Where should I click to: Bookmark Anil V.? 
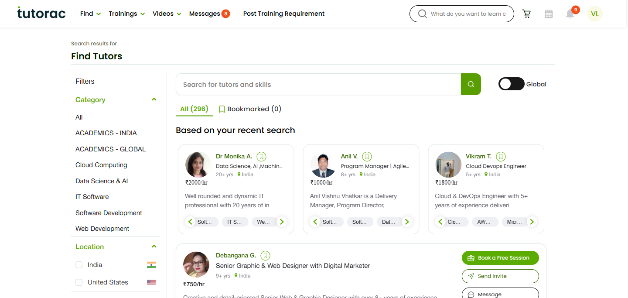pos(367,156)
